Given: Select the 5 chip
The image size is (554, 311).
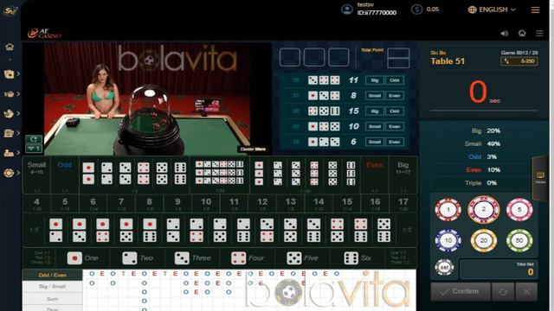Looking at the screenshot, I should click(x=519, y=210).
